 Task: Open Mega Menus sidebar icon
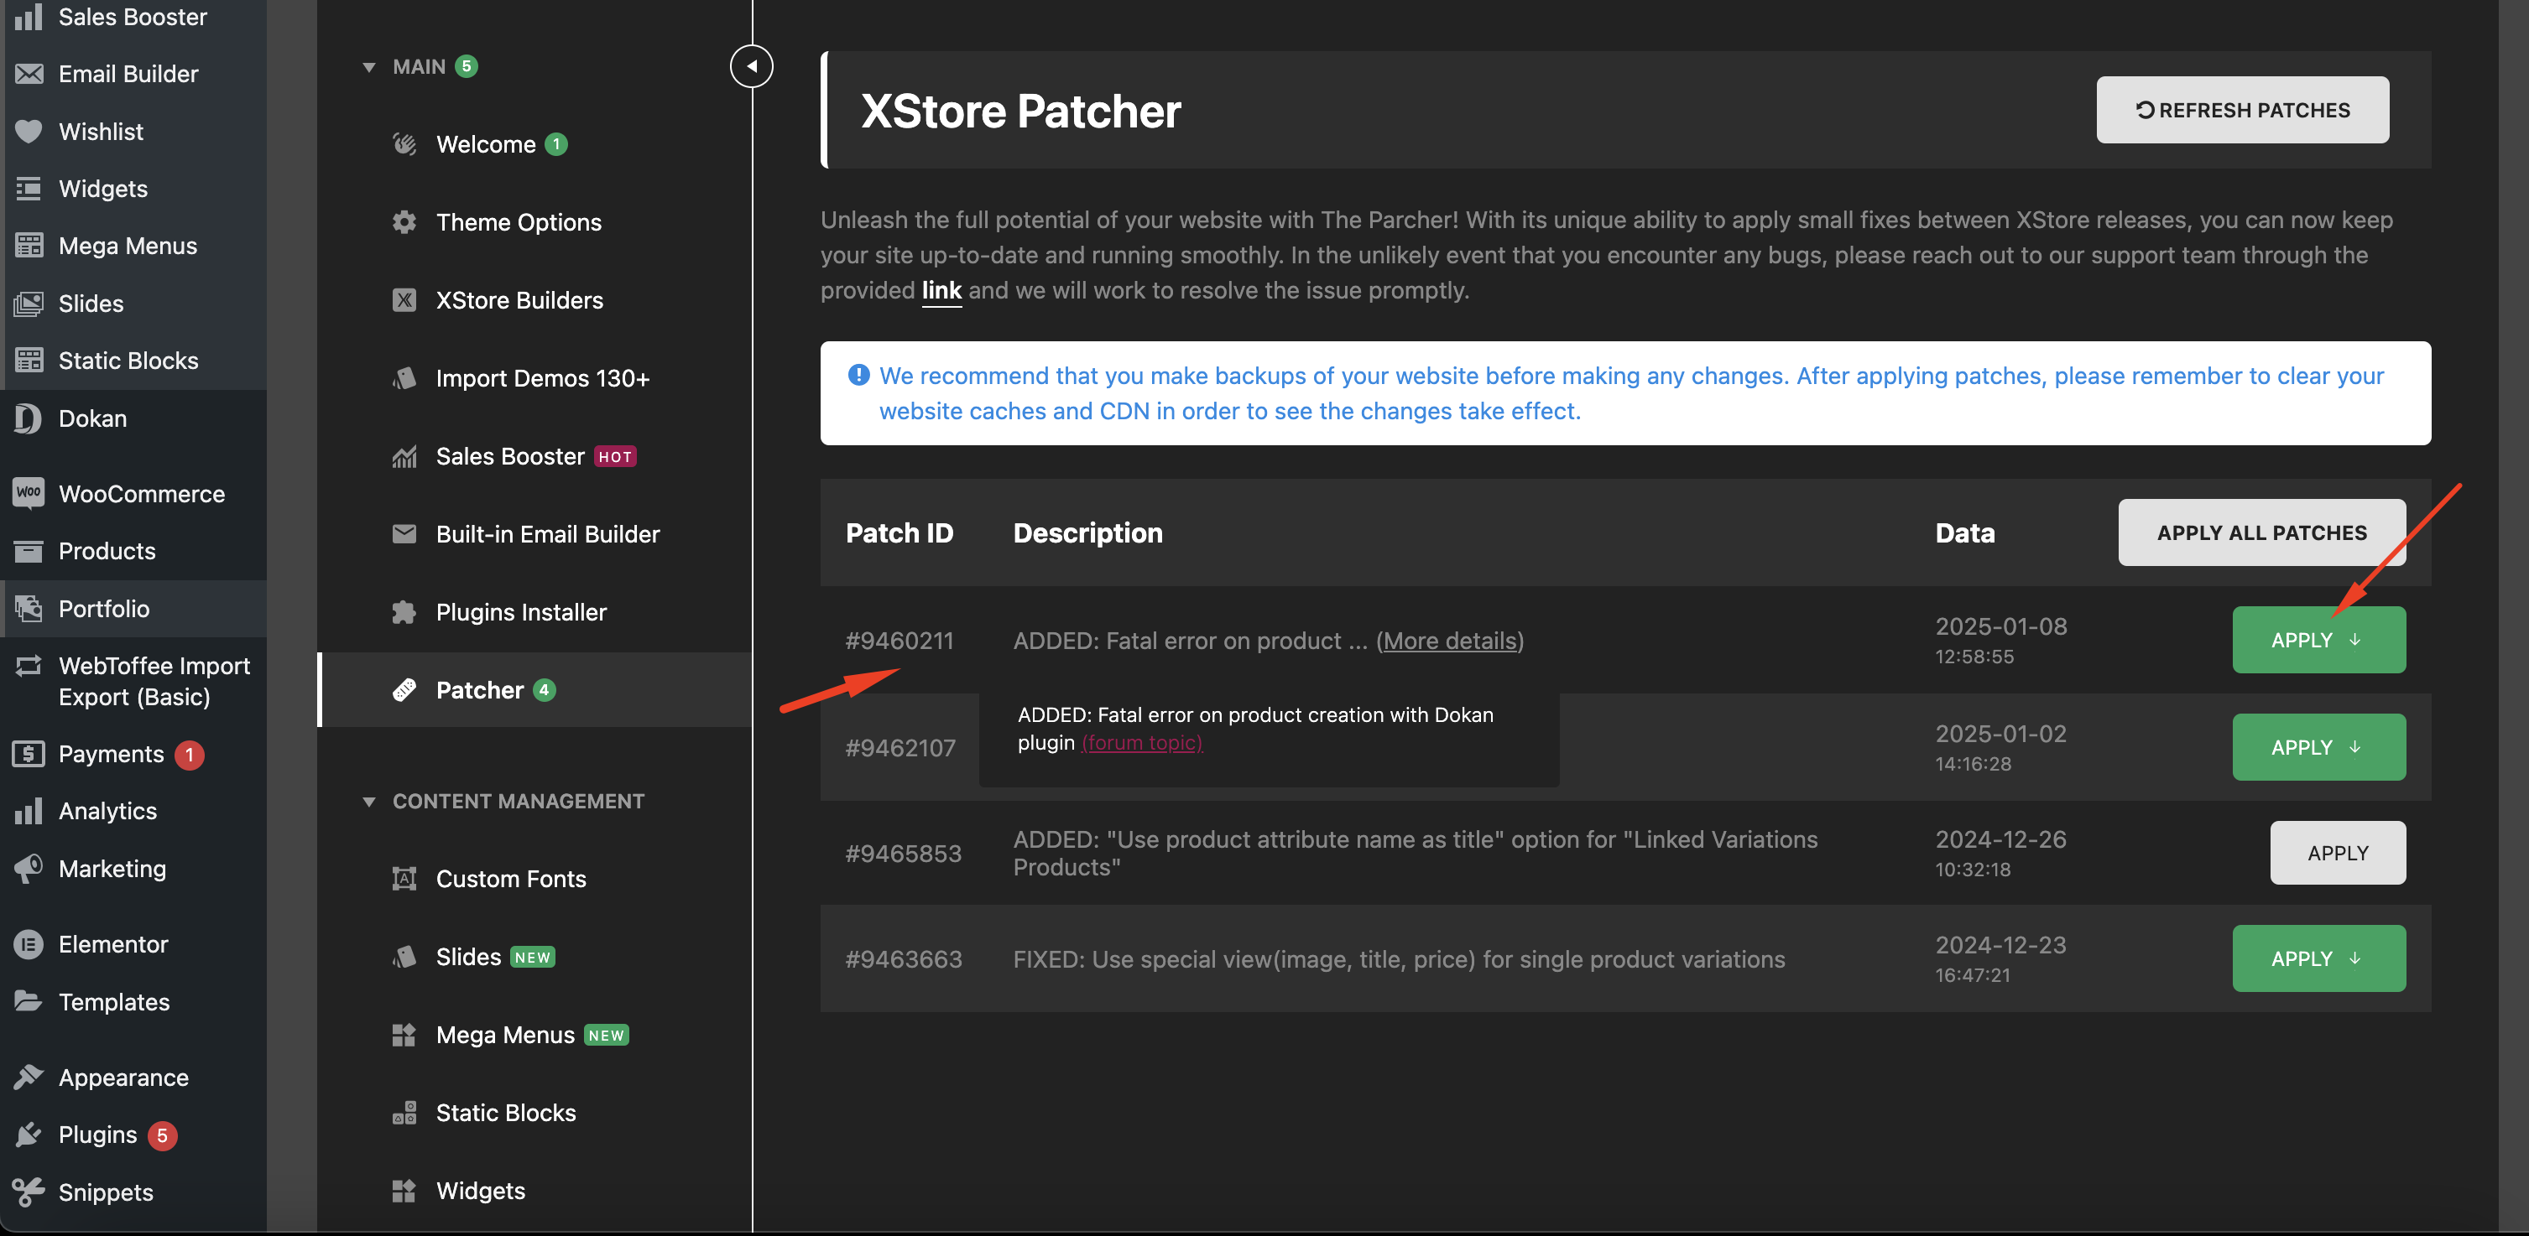coord(29,245)
